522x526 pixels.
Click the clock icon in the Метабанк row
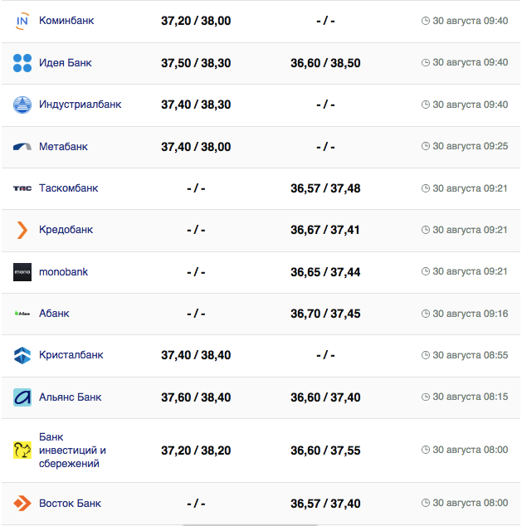(x=426, y=147)
